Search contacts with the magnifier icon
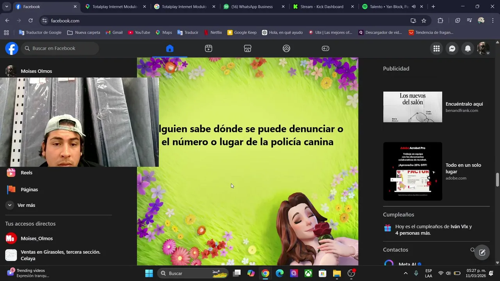The height and width of the screenshot is (281, 500). click(x=473, y=250)
